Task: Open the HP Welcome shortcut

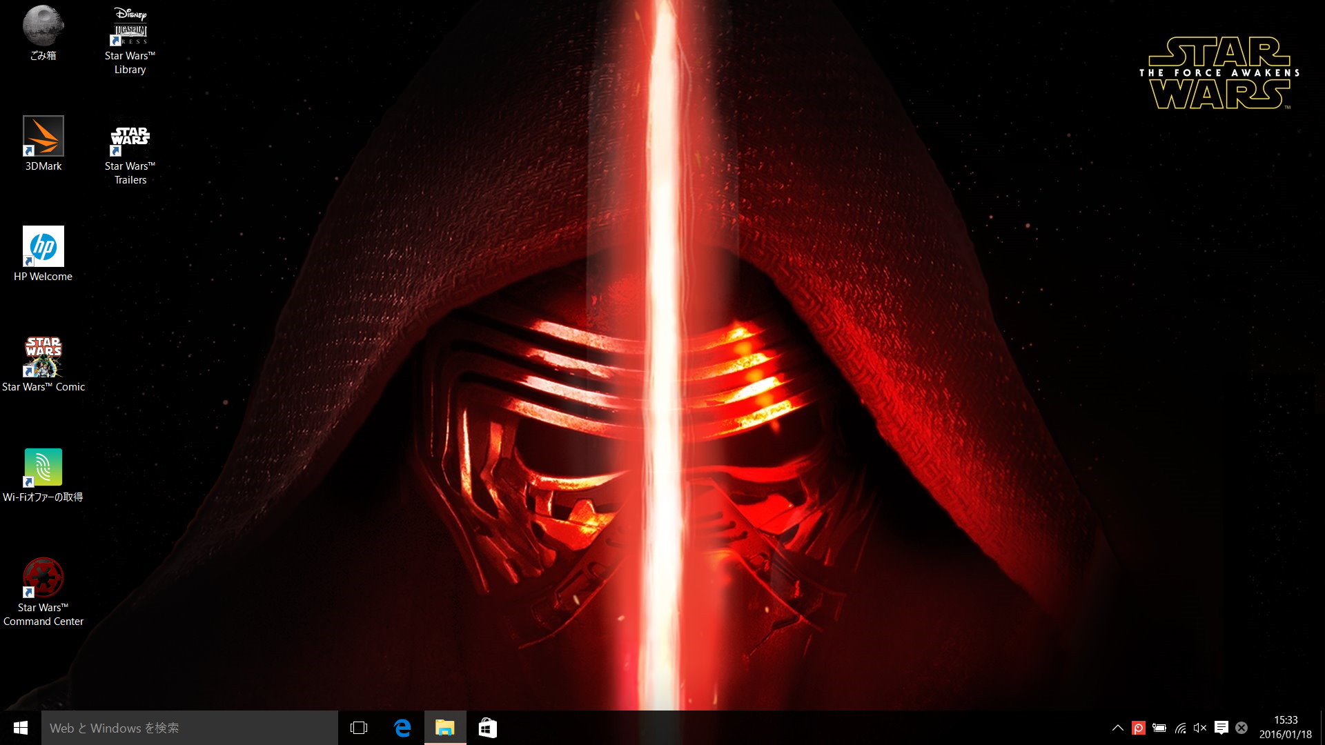Action: click(x=43, y=254)
